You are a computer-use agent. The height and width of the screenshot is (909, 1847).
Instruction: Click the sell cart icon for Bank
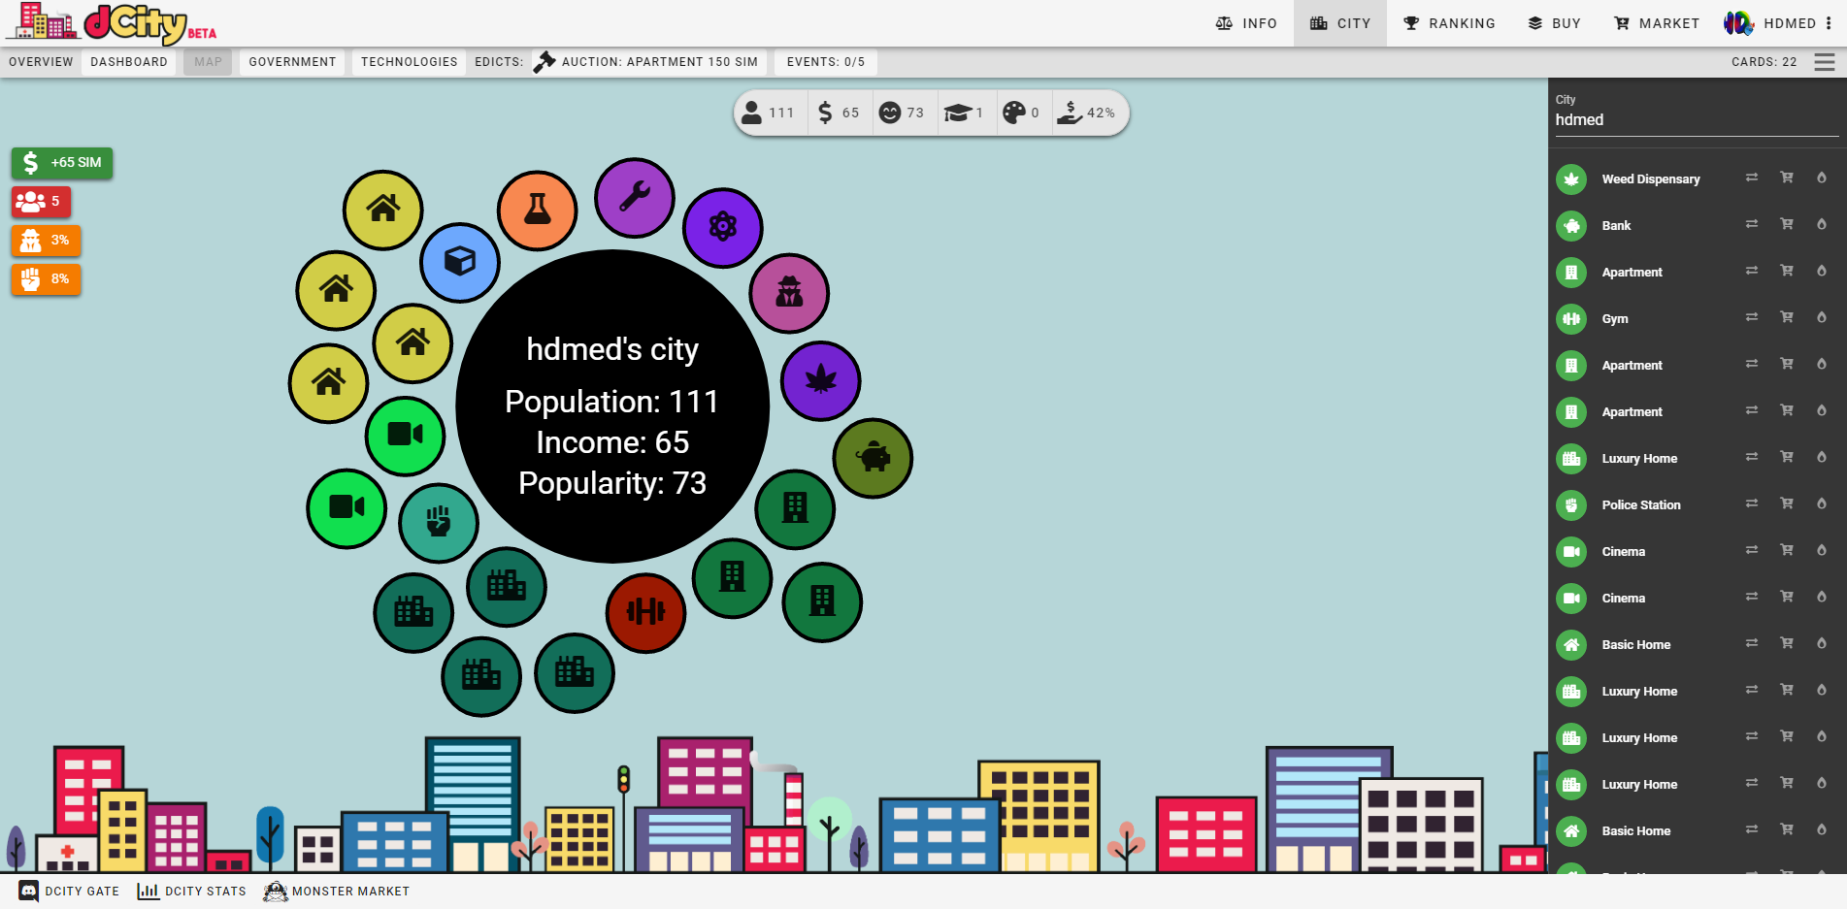tap(1787, 224)
